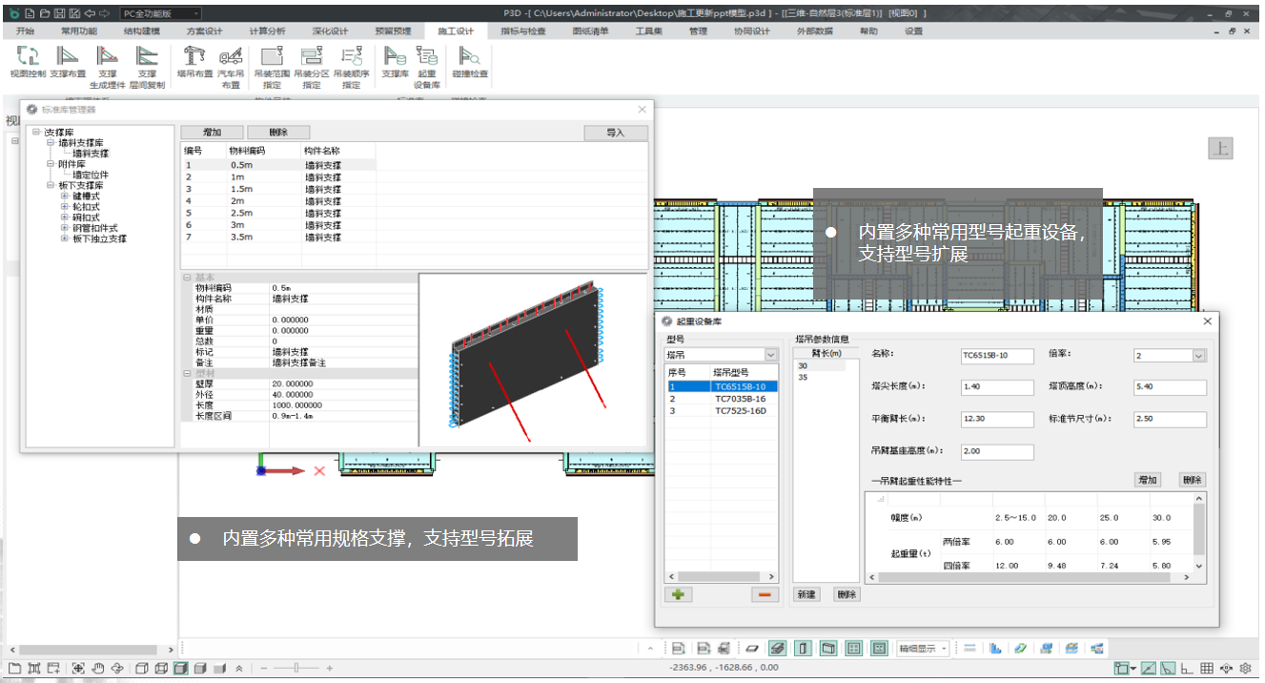This screenshot has height=683, width=1265.
Task: Click the 吊装顺序指定 ribbon icon
Action: pyautogui.click(x=351, y=56)
